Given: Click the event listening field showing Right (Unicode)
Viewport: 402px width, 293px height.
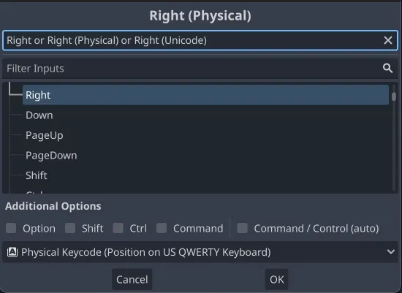Looking at the screenshot, I should coord(200,40).
